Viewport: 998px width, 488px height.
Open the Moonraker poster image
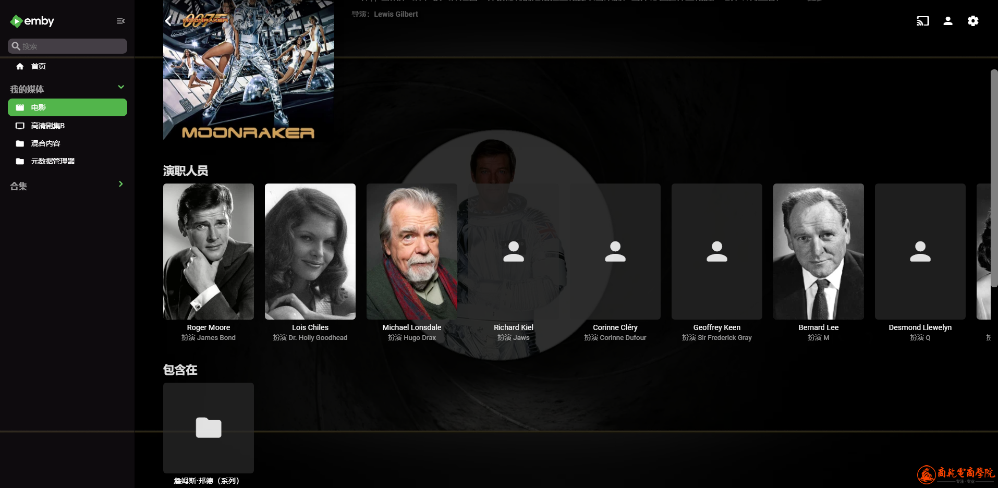pyautogui.click(x=249, y=70)
